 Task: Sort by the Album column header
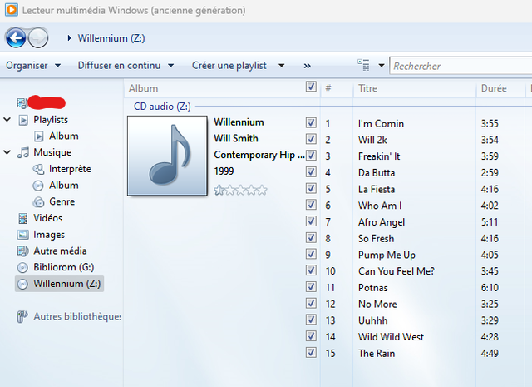click(143, 88)
